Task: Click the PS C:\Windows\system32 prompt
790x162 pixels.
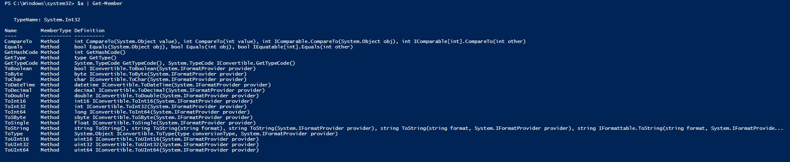Action: point(39,3)
